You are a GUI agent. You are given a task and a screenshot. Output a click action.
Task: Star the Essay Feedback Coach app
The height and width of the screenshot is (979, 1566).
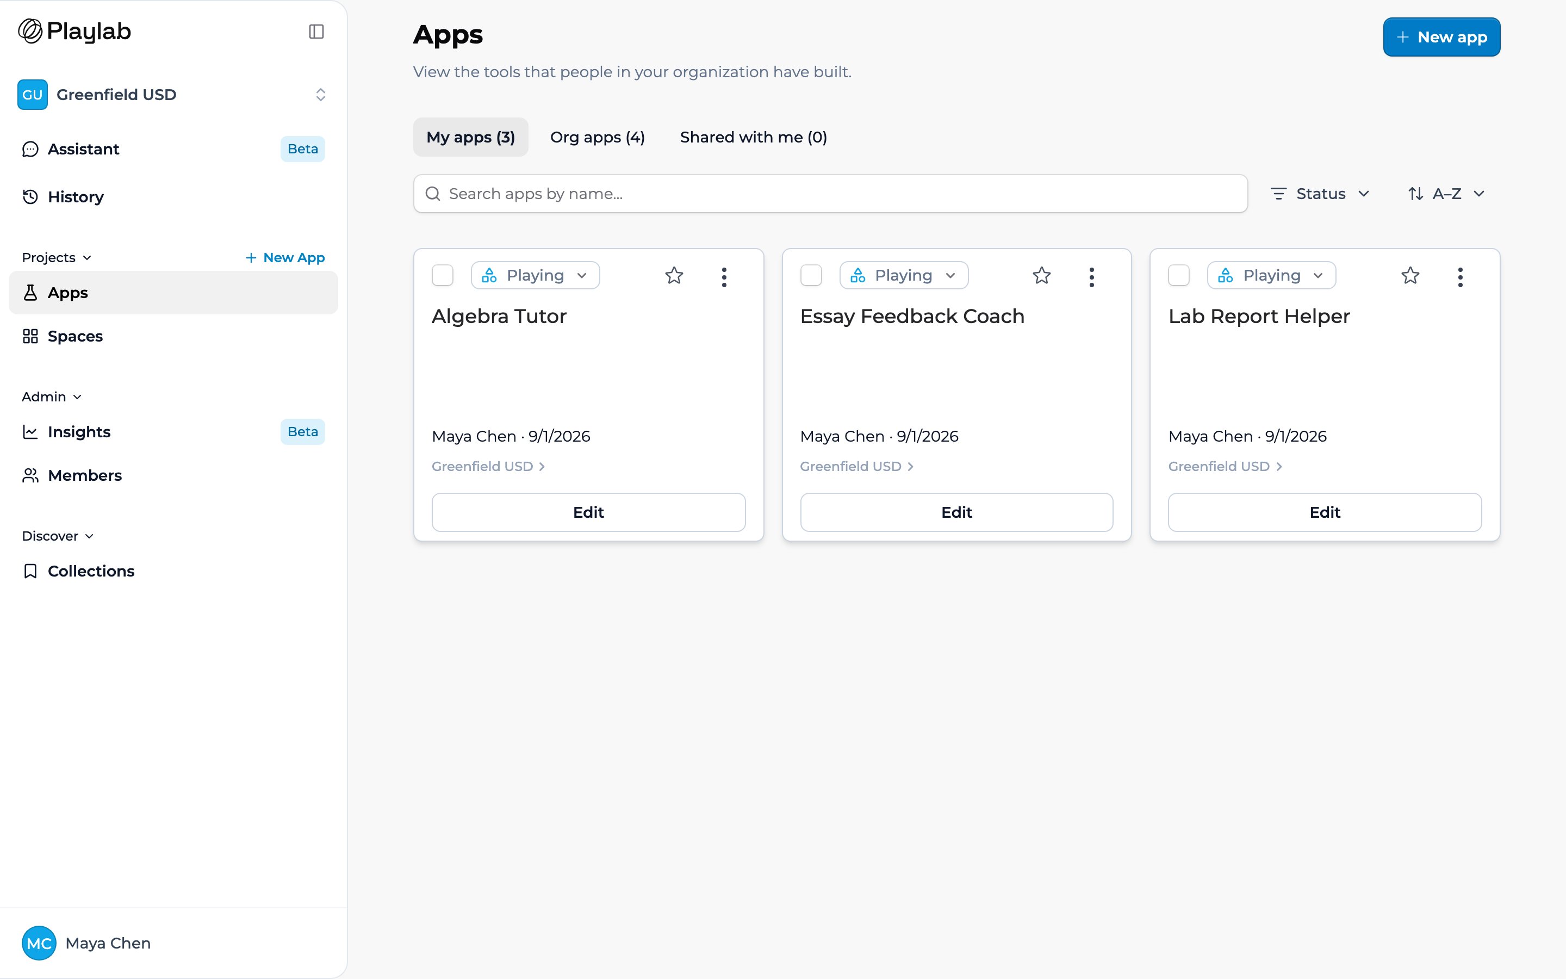(1042, 276)
